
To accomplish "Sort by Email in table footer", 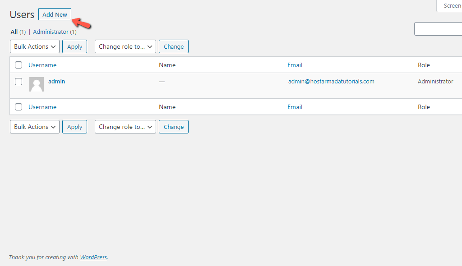I will click(295, 107).
